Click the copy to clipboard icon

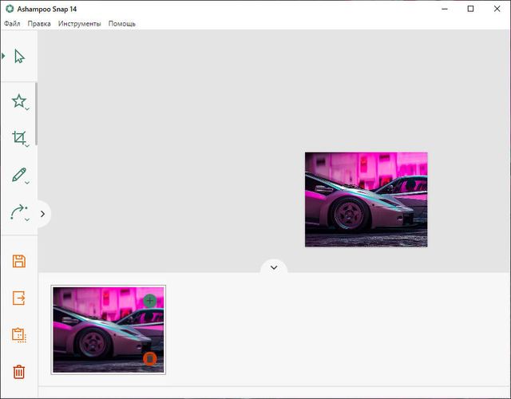(x=19, y=335)
